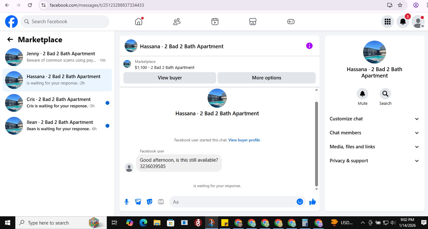The image size is (428, 229).
Task: Open File Explorer from the taskbar
Action: (157, 223)
